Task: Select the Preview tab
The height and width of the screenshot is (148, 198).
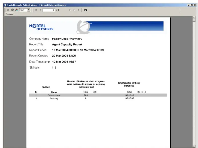Action: tap(9, 14)
